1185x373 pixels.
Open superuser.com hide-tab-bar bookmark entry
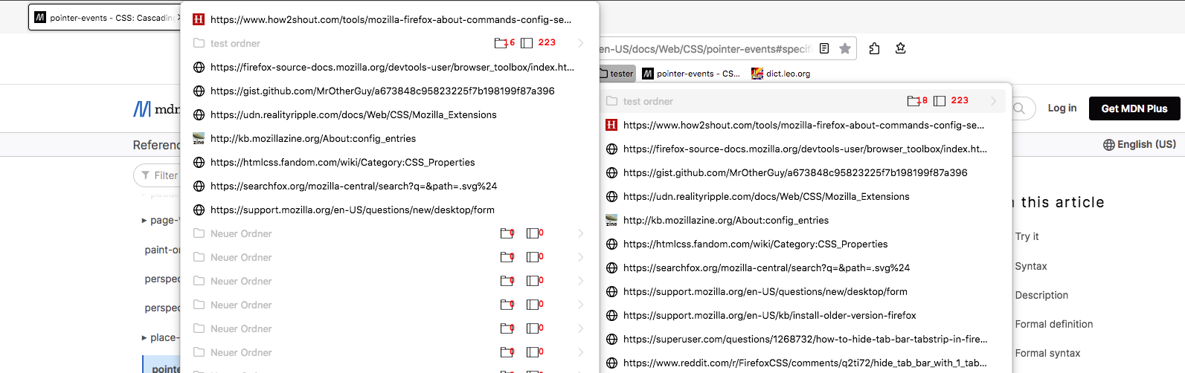coord(806,339)
